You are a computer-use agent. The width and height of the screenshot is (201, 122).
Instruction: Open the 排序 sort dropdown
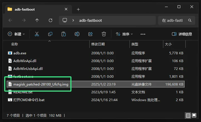click(x=124, y=34)
